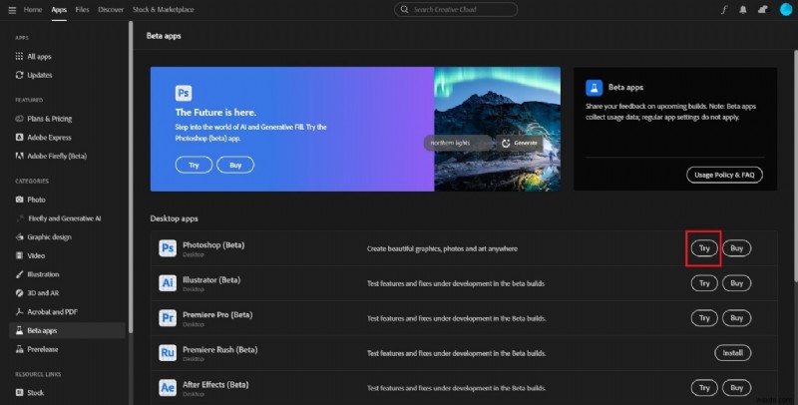This screenshot has width=798, height=405.
Task: Click the Illustrator (Beta) app name
Action: [211, 280]
